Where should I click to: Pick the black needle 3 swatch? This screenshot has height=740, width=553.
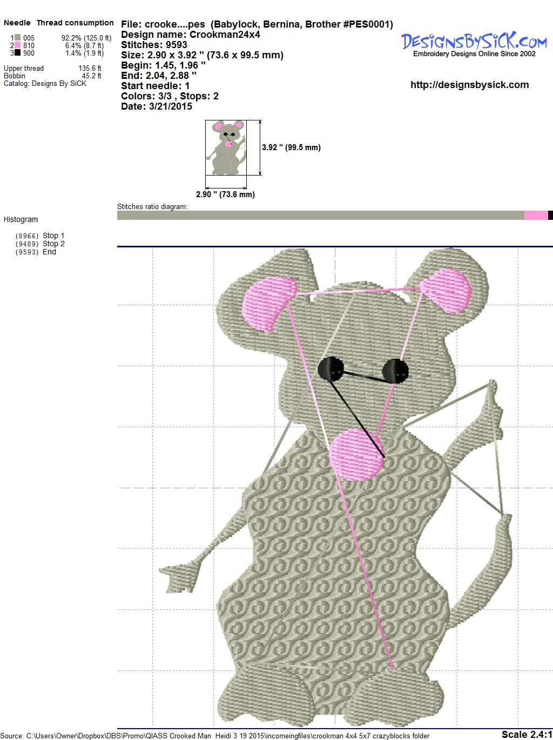17,53
